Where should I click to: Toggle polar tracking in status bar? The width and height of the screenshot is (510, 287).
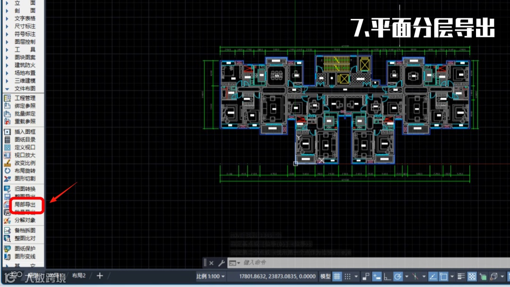coord(398,277)
